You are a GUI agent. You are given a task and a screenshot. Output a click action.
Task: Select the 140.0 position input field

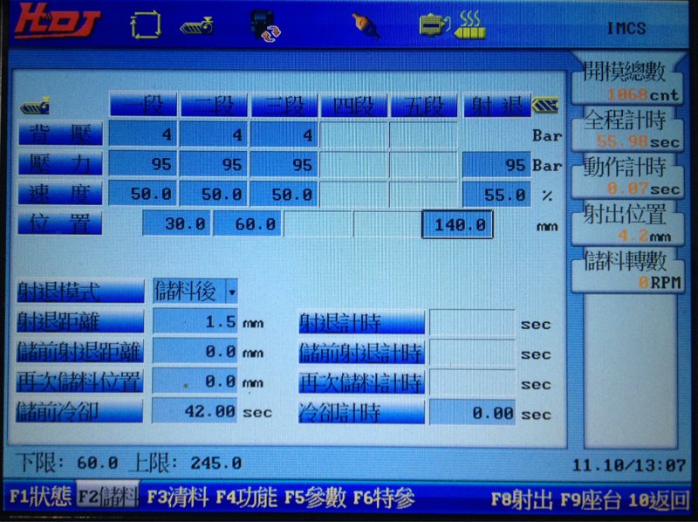coord(457,224)
